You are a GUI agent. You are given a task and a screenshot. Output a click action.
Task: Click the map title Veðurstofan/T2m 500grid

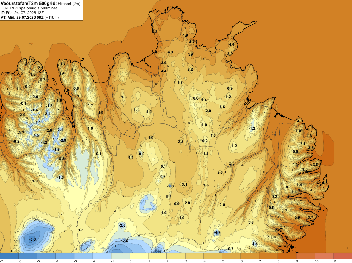tap(29, 4)
